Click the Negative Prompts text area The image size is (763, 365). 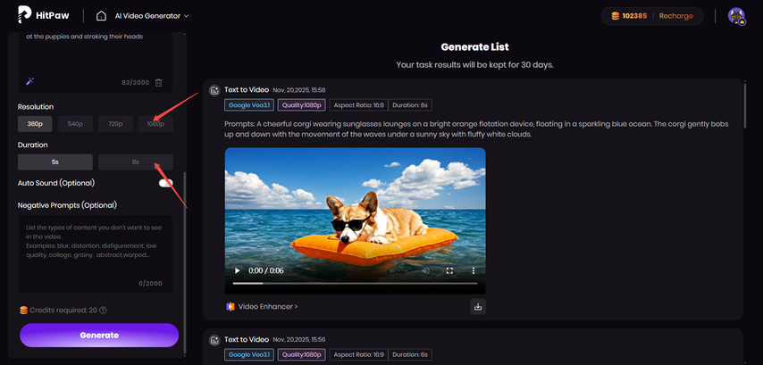[x=96, y=254]
